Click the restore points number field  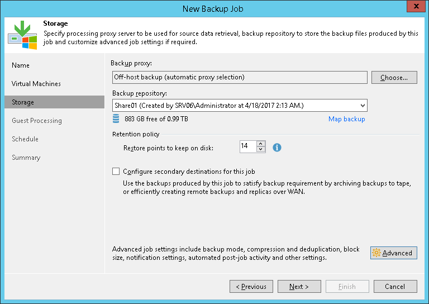click(247, 146)
